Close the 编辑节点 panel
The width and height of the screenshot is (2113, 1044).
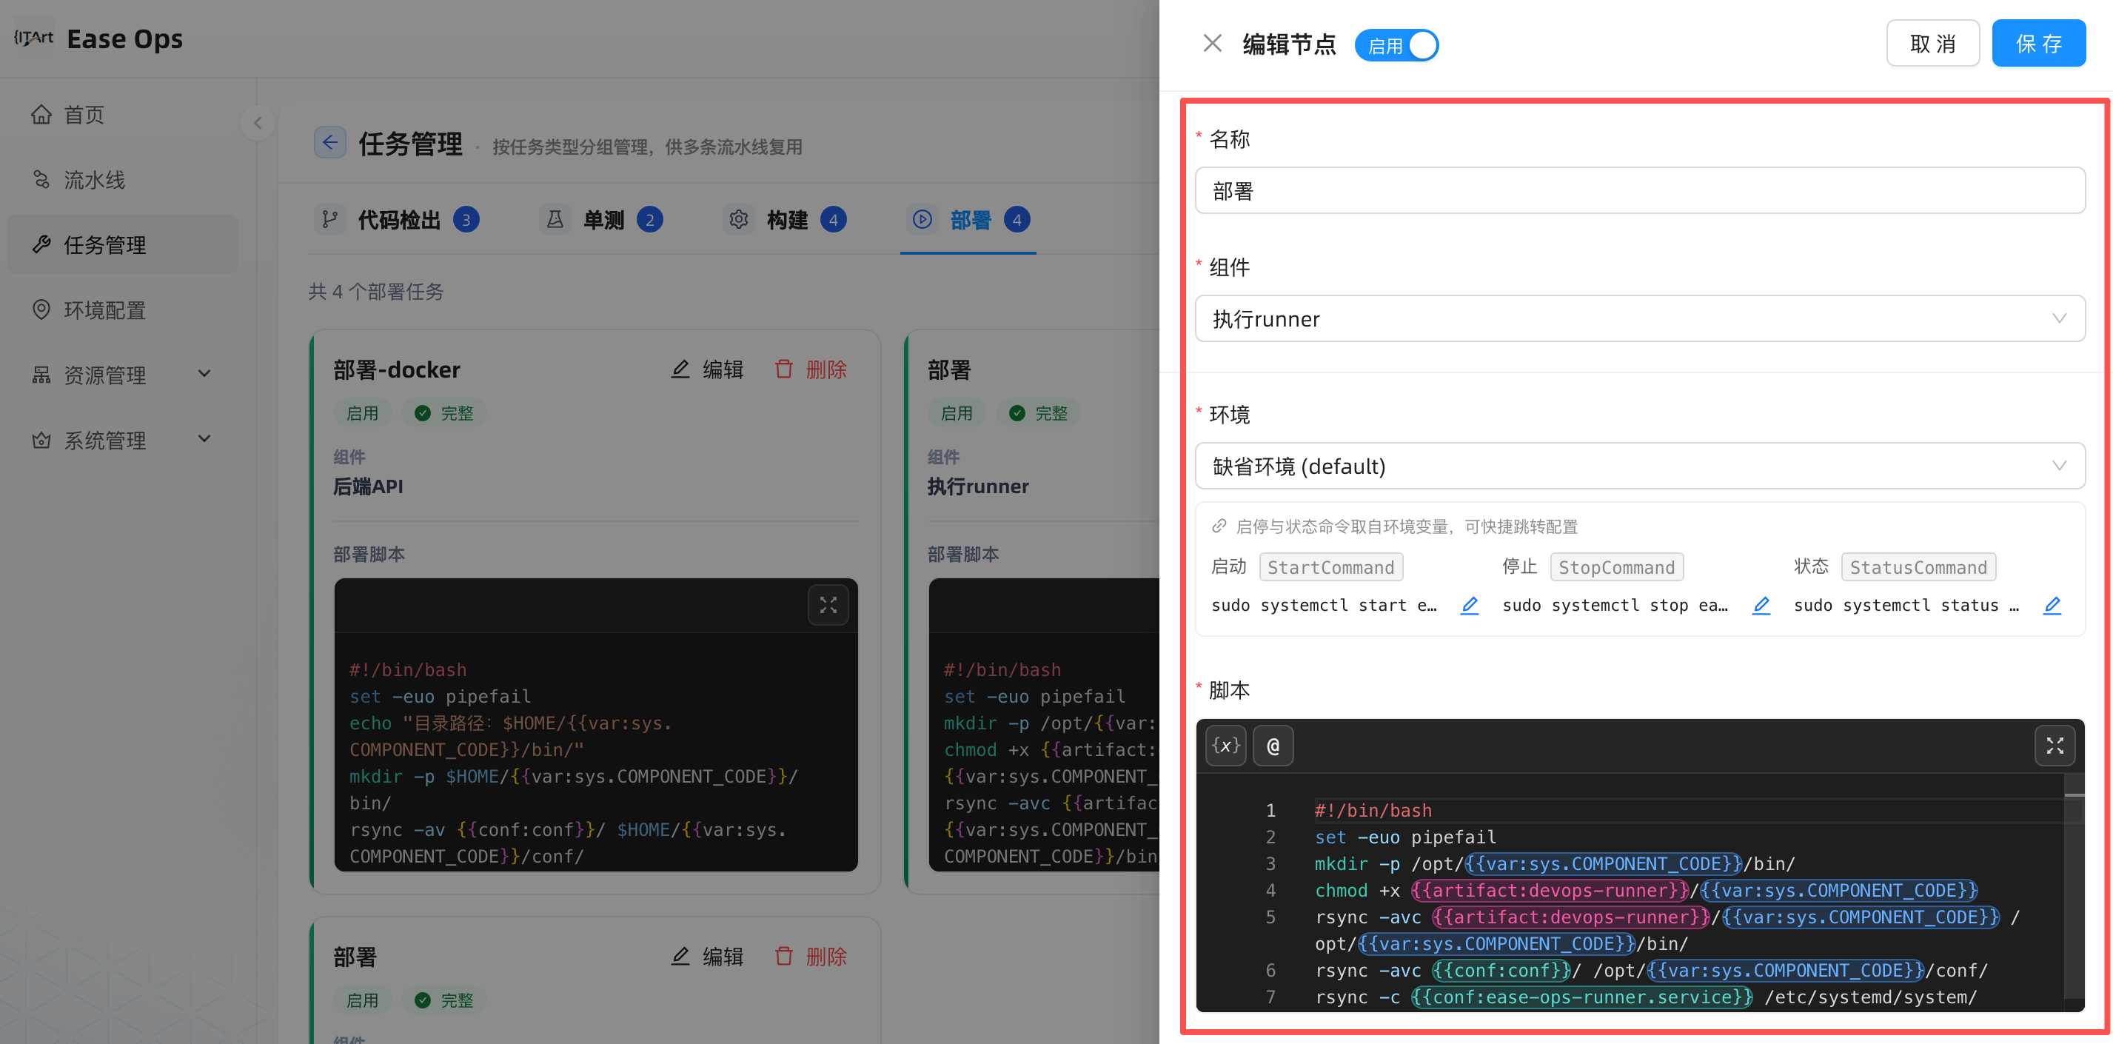(x=1213, y=44)
